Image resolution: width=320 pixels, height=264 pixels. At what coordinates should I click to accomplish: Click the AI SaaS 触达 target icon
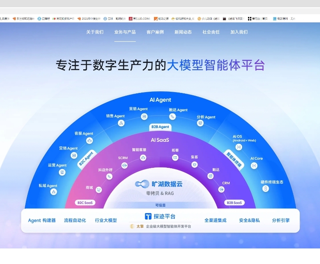[x=210, y=176]
